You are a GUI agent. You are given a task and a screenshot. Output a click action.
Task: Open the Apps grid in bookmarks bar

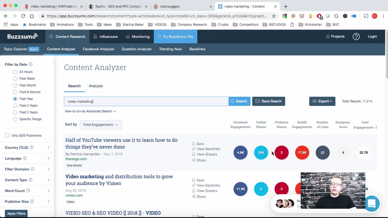pos(11,25)
